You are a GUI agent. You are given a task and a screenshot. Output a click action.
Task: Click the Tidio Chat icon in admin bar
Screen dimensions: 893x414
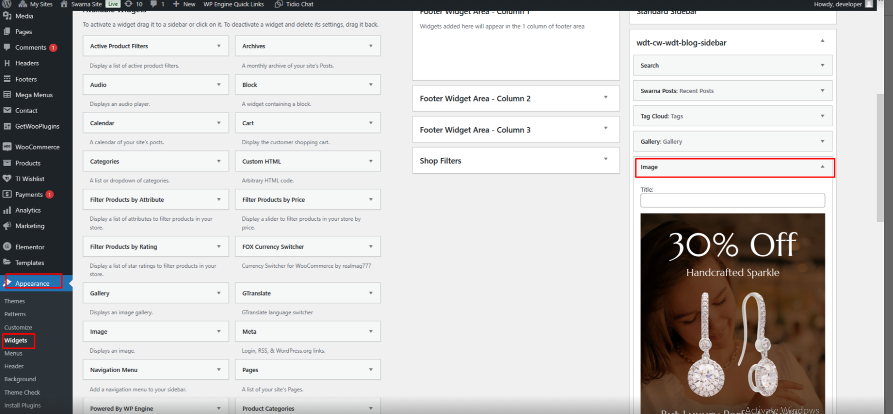coord(279,4)
